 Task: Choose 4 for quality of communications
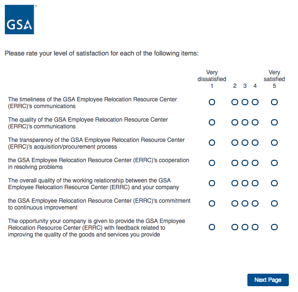point(255,123)
